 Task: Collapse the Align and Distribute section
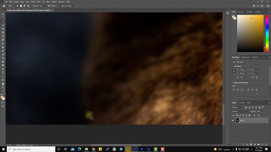click(232, 83)
